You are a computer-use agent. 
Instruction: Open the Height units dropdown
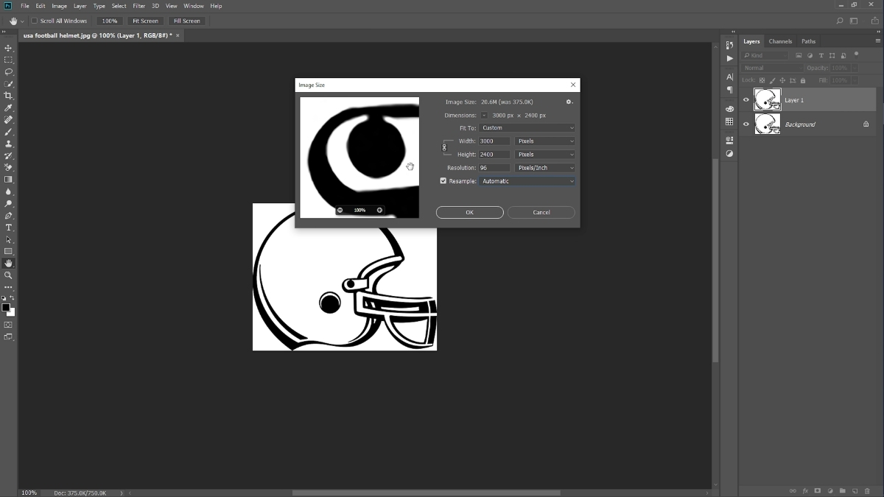[x=545, y=154]
